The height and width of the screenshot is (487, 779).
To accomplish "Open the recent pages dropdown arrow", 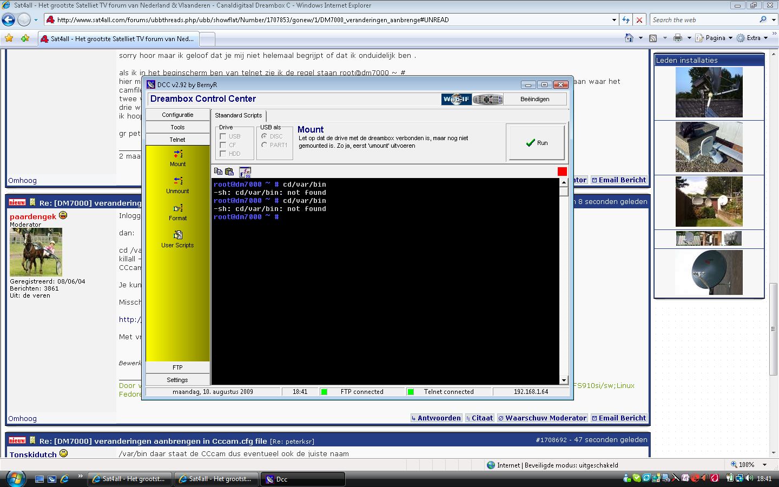I will coord(36,20).
